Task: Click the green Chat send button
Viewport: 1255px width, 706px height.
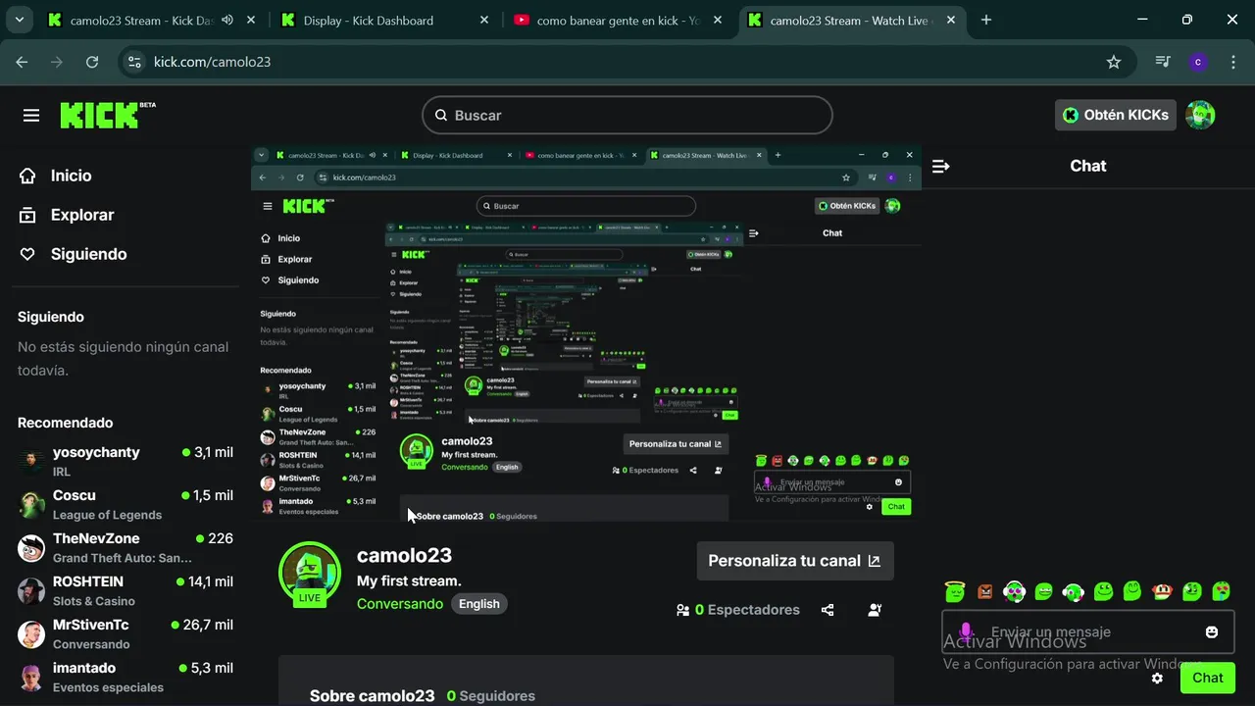Action: [x=1208, y=678]
